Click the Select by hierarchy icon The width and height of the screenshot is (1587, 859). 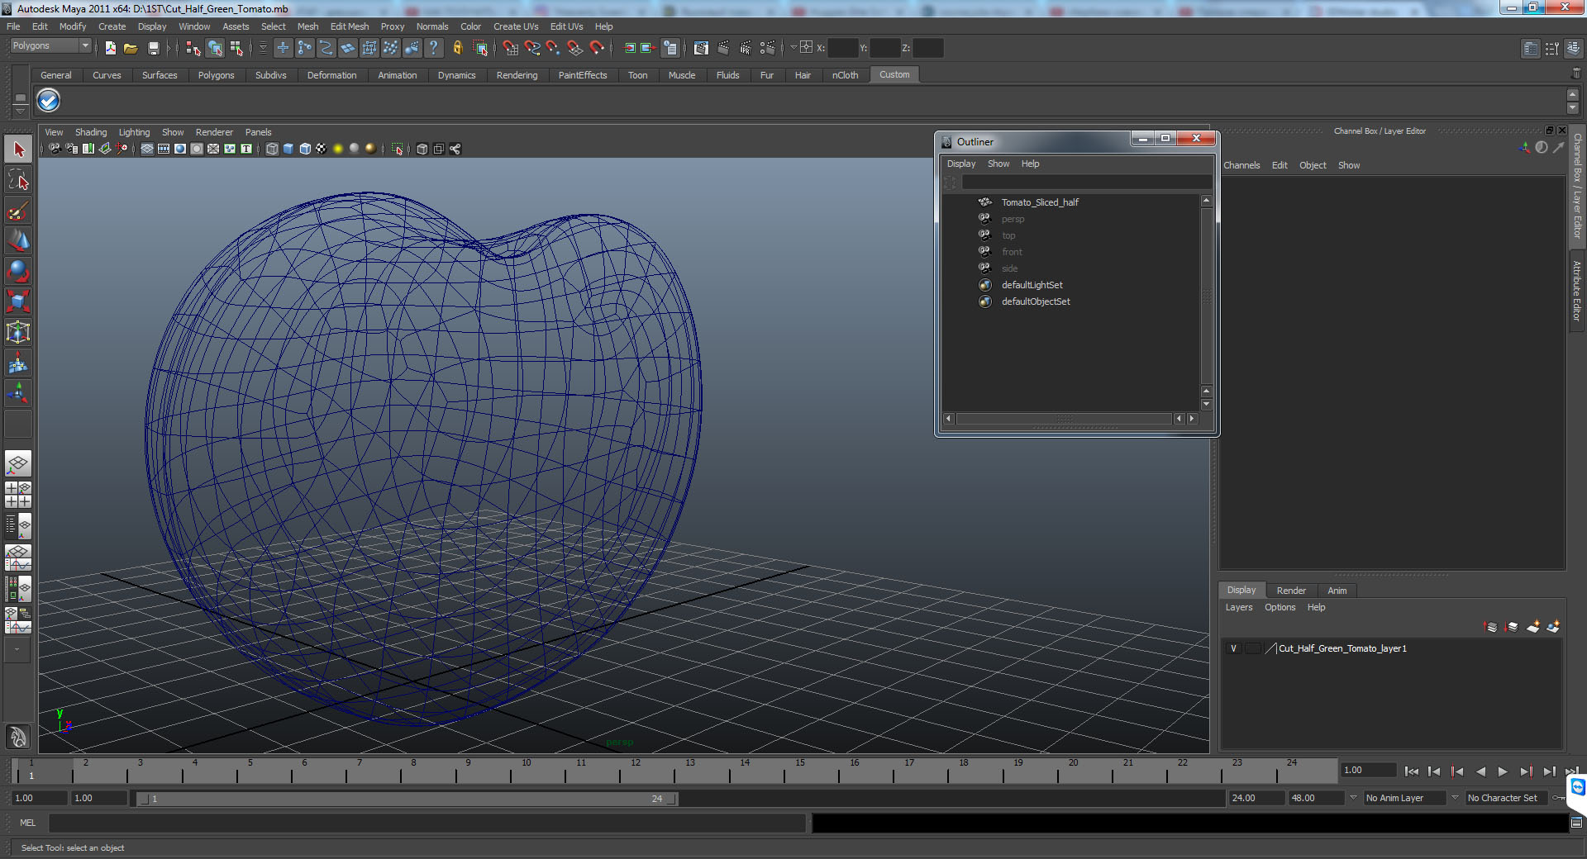193,48
